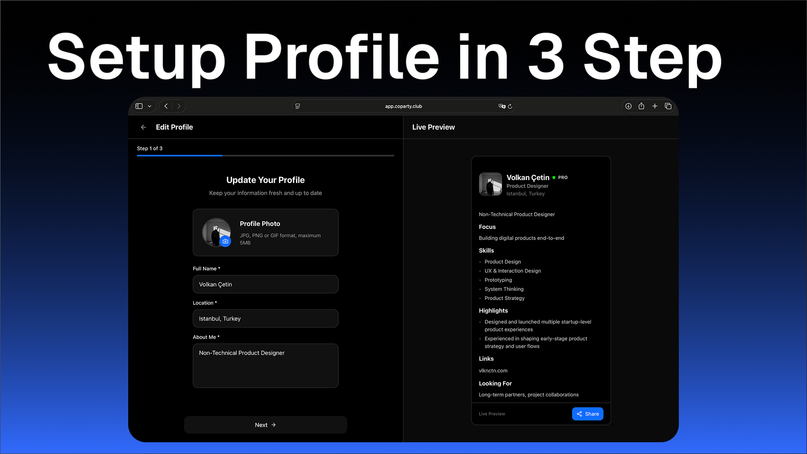The width and height of the screenshot is (807, 454).
Task: Show all tabs using the tab overview icon
Action: (x=668, y=106)
